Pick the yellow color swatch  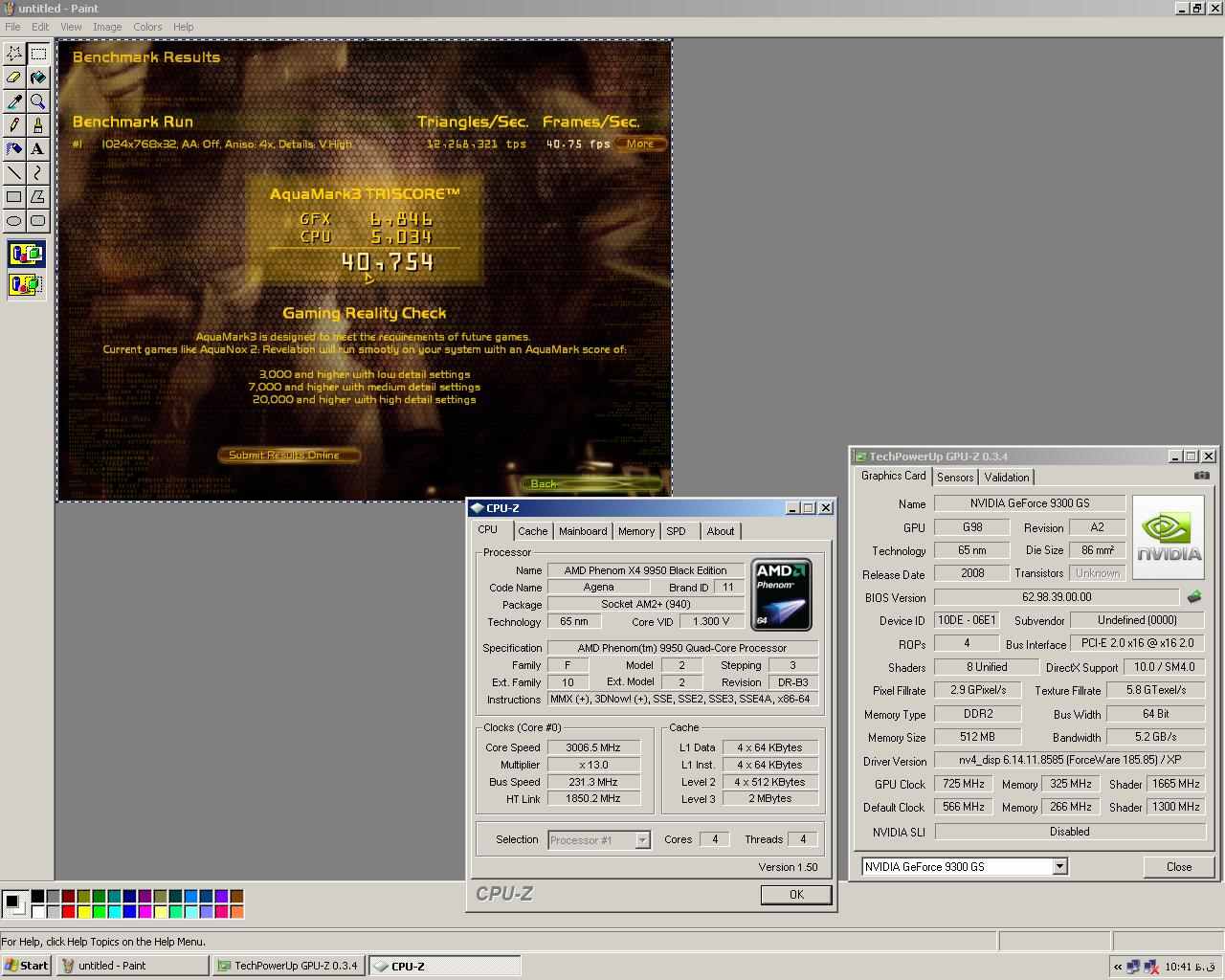click(83, 912)
